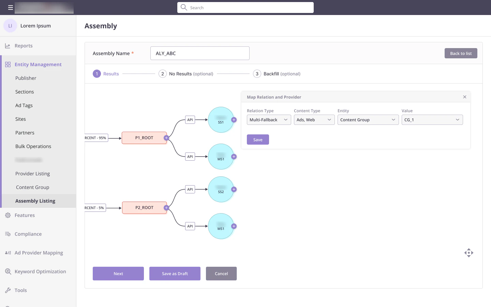Click the Features gear icon

pyautogui.click(x=8, y=215)
